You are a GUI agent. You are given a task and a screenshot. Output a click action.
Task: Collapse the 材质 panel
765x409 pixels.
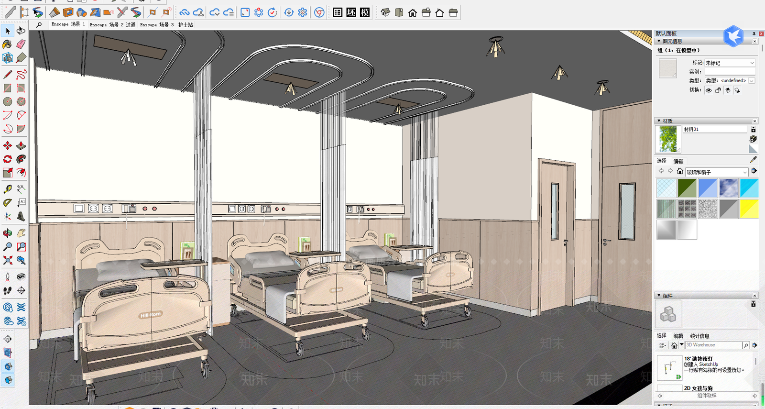click(x=659, y=121)
